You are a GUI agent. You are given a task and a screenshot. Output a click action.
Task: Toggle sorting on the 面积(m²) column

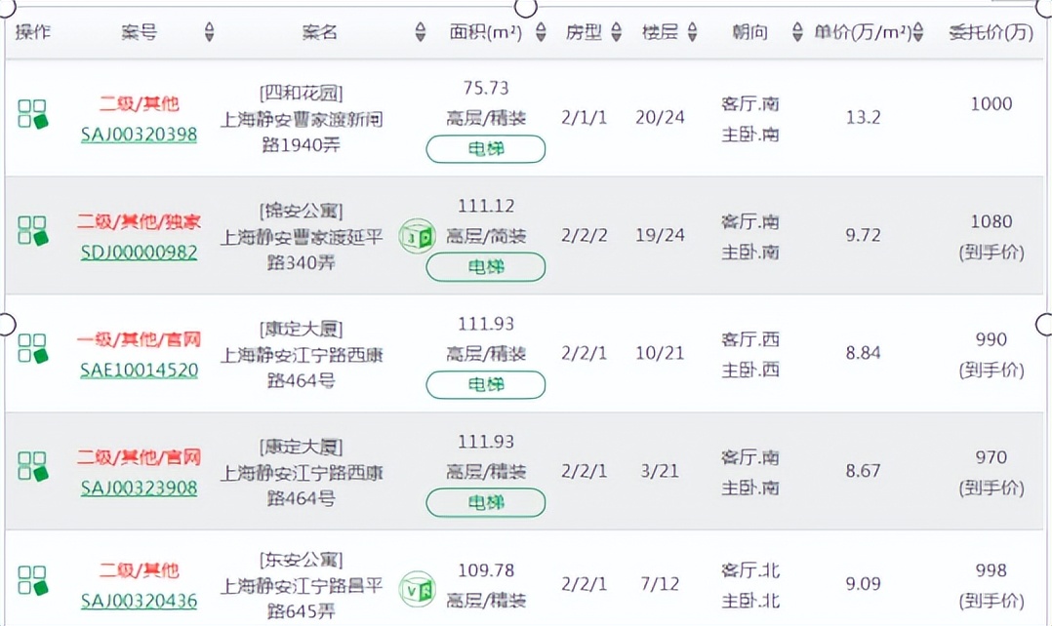coord(540,30)
